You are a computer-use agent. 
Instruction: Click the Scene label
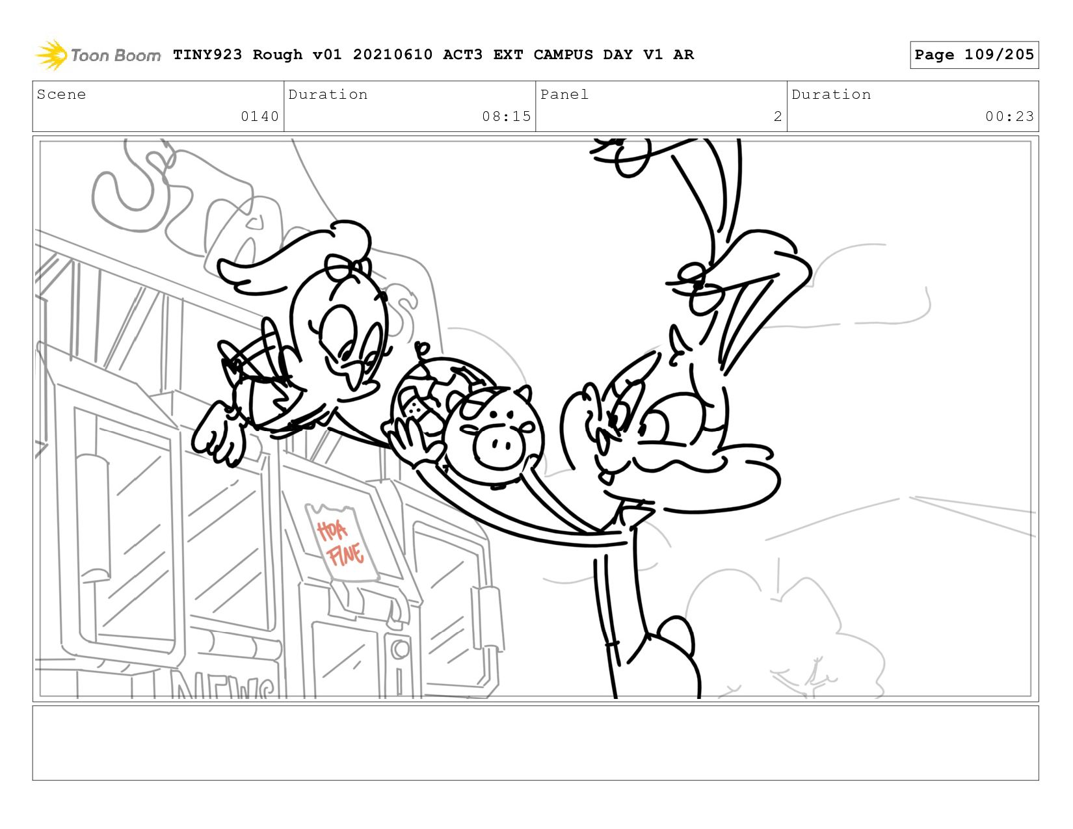tap(61, 94)
